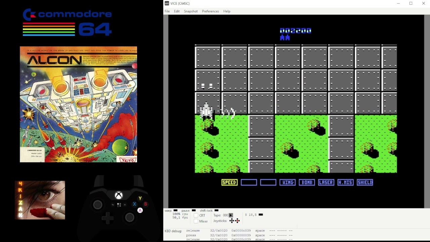Click the Xbox guide button on controller
Viewport: 430px width, 242px height.
(x=119, y=195)
